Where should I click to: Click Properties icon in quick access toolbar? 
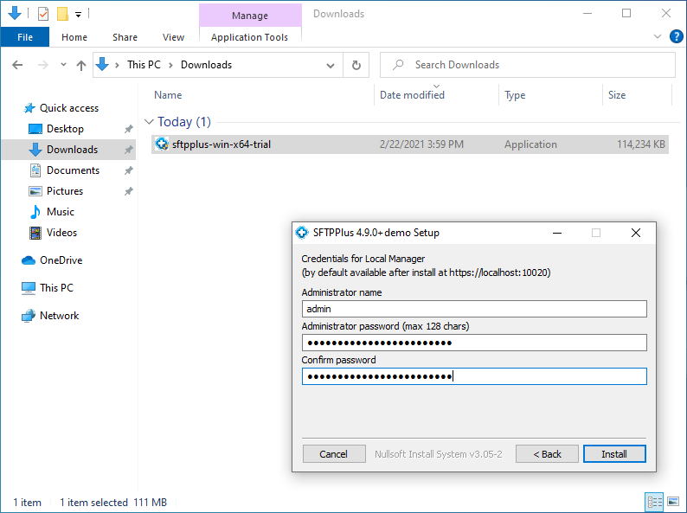(43, 14)
